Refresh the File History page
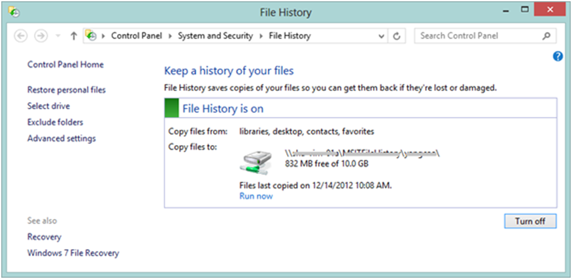This screenshot has height=279, width=572. pos(397,36)
